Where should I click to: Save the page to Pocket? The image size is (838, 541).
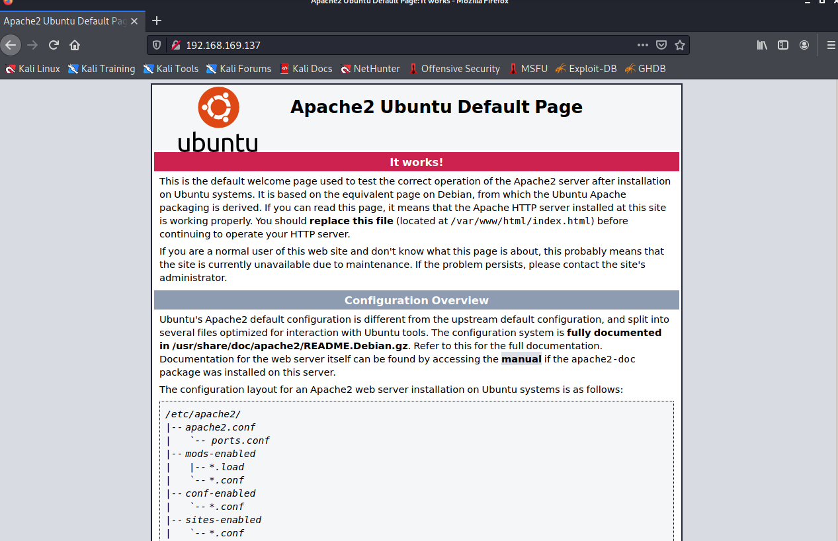661,45
